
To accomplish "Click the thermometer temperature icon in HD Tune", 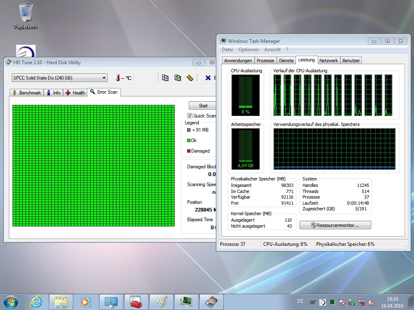I will (118, 78).
